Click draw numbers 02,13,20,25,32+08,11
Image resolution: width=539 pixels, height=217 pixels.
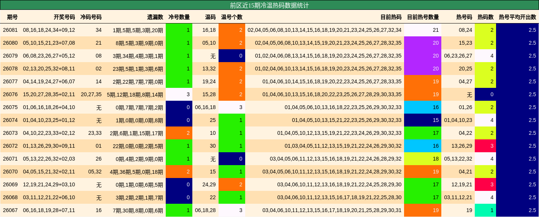(x=49, y=69)
